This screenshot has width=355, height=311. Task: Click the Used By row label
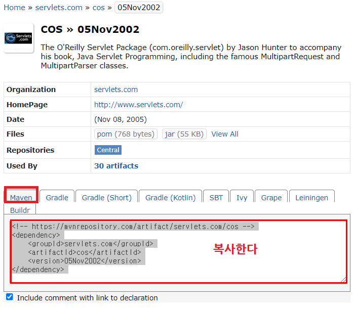(22, 166)
